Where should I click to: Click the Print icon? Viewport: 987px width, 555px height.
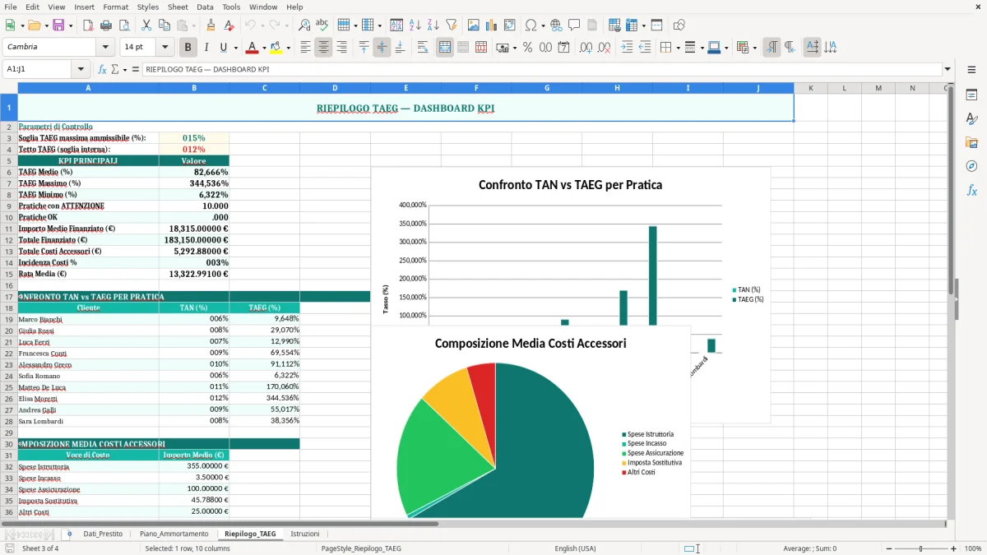click(105, 25)
